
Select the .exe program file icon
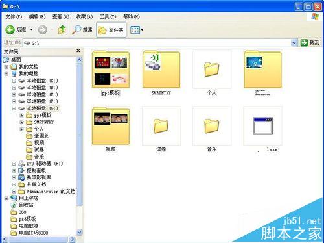(262, 126)
